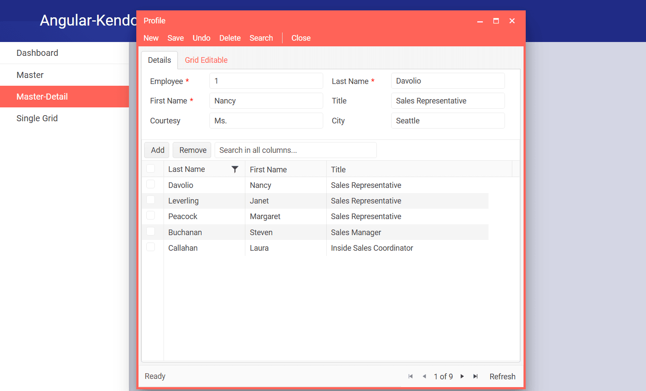Screen dimensions: 646x391
Task: Click the Sales Manager title cell
Action: point(408,233)
